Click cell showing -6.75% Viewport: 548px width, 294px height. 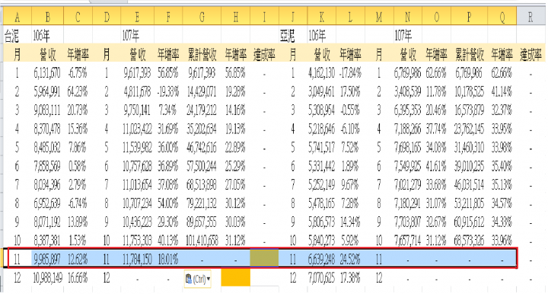pos(78,72)
